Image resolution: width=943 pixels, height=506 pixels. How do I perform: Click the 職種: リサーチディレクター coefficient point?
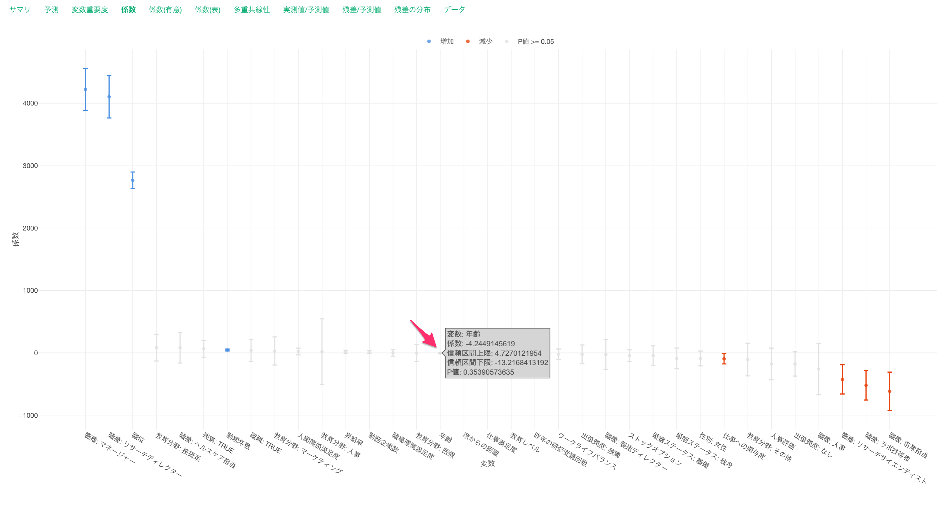click(x=109, y=97)
